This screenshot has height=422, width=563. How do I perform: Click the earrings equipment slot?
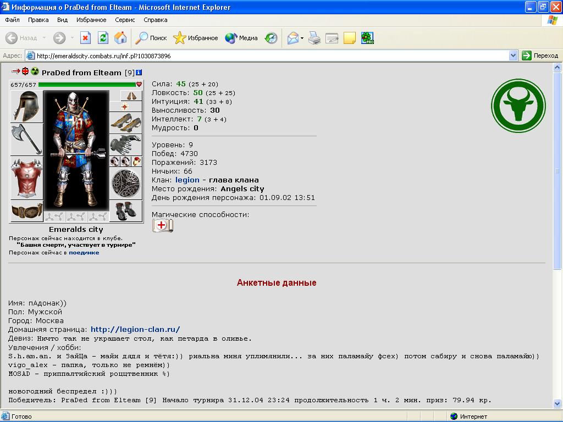point(131,96)
